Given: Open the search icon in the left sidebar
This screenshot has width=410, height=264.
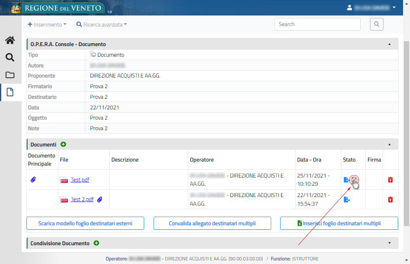Looking at the screenshot, I should point(10,58).
